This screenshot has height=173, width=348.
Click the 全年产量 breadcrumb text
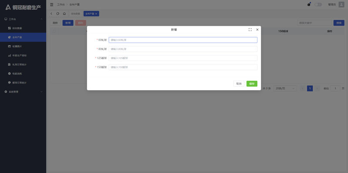click(x=74, y=4)
